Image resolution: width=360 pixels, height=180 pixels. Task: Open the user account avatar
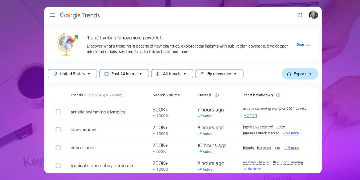click(x=313, y=15)
